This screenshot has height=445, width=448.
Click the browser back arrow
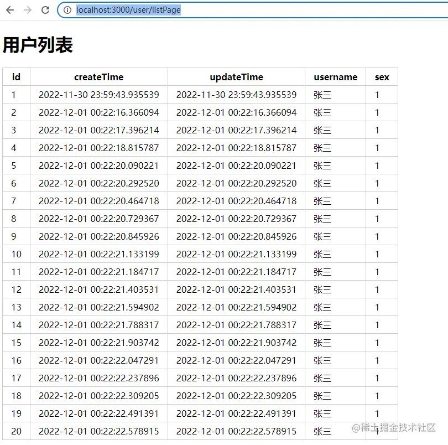point(10,10)
